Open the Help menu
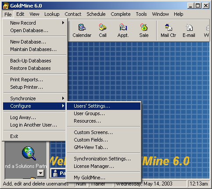 179,14
